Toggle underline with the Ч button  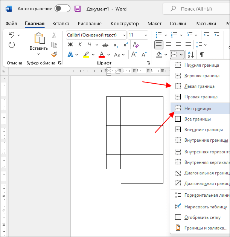point(90,45)
